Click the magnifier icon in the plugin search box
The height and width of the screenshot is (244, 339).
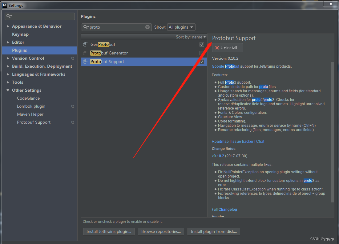pos(86,27)
